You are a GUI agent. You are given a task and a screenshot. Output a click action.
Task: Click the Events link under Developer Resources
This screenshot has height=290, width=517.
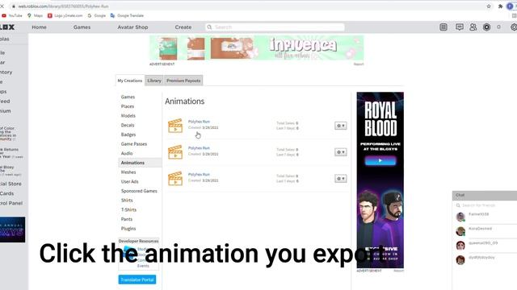143,266
